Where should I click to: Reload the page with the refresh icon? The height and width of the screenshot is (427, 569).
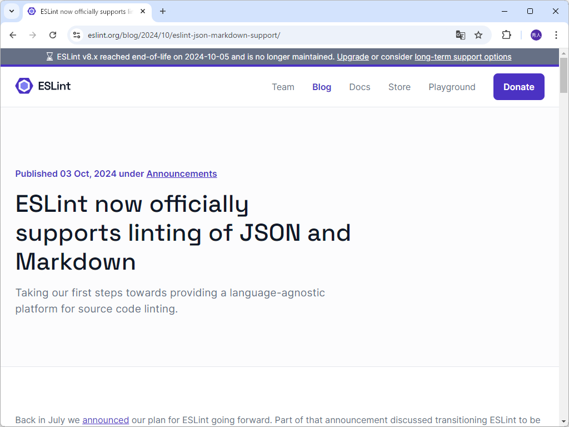pos(53,35)
